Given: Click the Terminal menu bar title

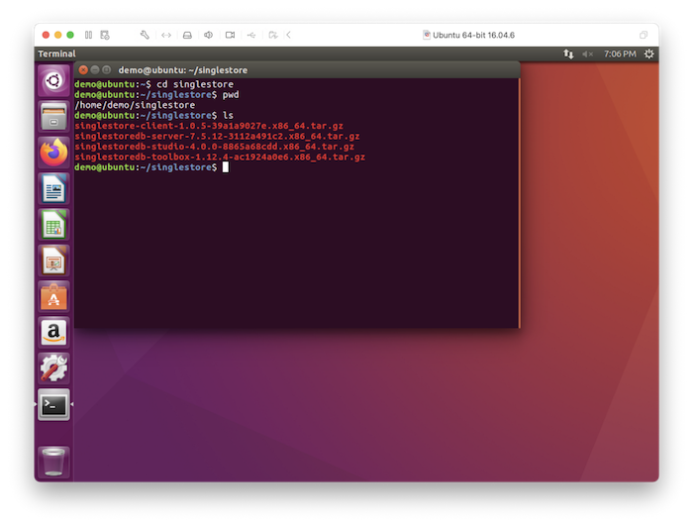Looking at the screenshot, I should click(x=56, y=53).
